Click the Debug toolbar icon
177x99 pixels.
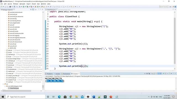pos(20,7)
